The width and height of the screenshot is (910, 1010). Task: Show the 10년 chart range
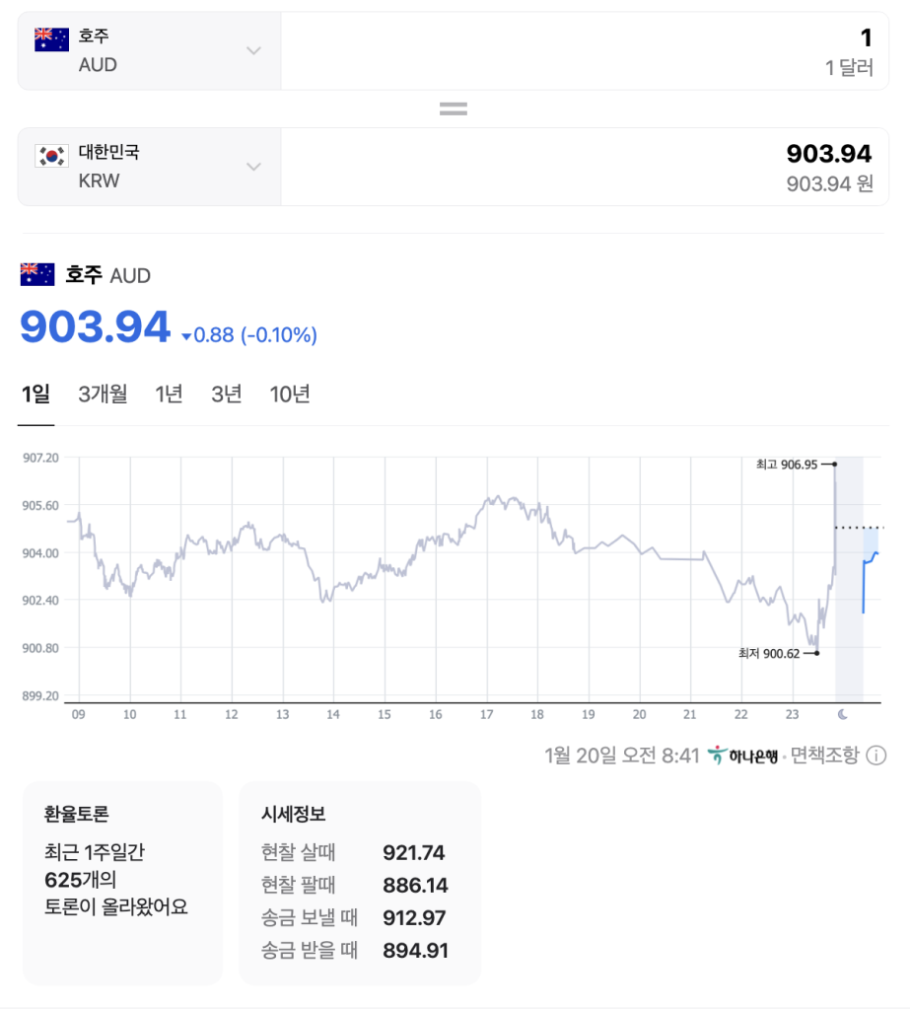(x=290, y=395)
